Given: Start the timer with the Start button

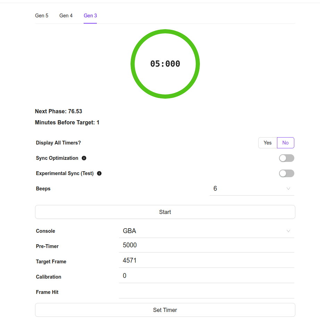Looking at the screenshot, I should pos(165,212).
